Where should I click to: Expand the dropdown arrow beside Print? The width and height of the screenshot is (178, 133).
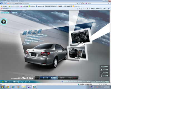click(x=89, y=9)
